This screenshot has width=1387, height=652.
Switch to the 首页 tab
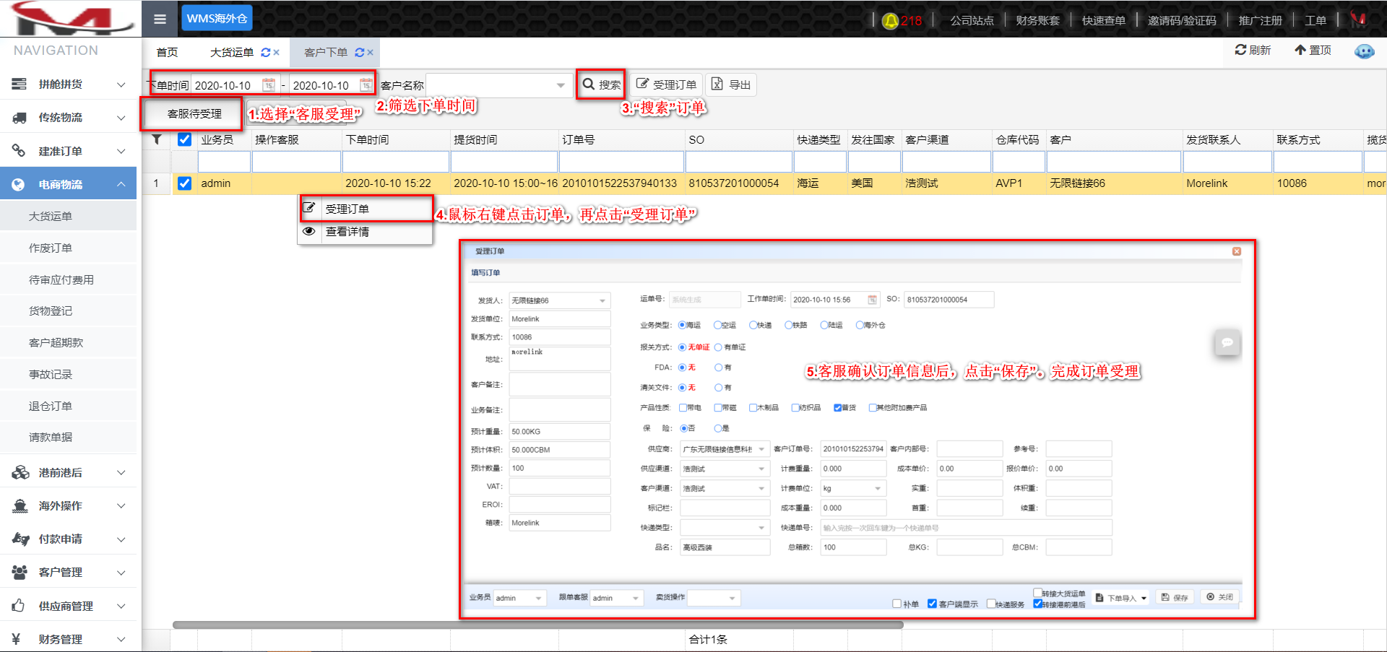click(x=167, y=53)
